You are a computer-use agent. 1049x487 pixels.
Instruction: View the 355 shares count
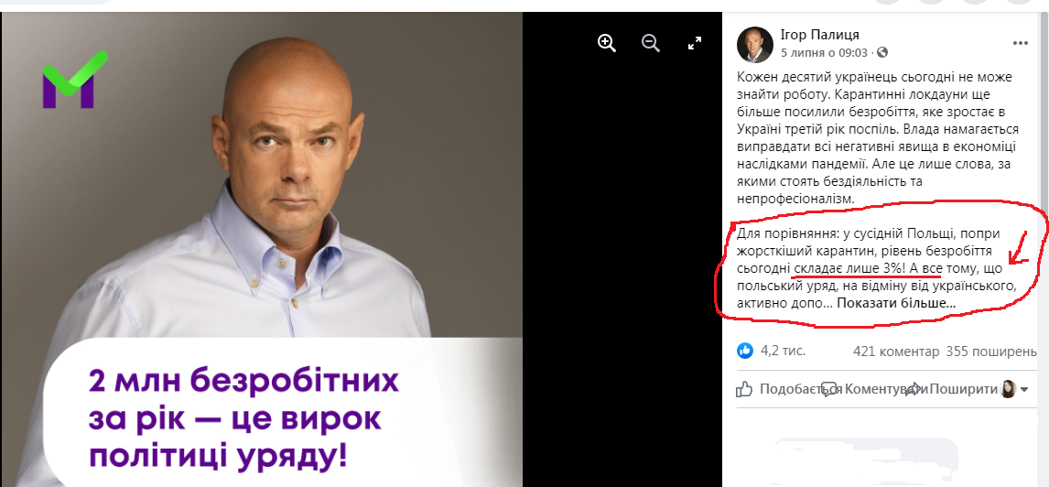[991, 352]
